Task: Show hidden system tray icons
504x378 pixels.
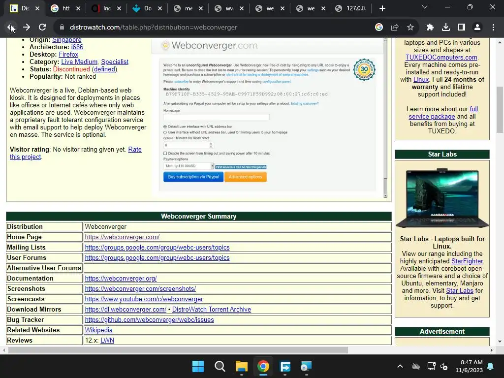Action: [x=400, y=366]
